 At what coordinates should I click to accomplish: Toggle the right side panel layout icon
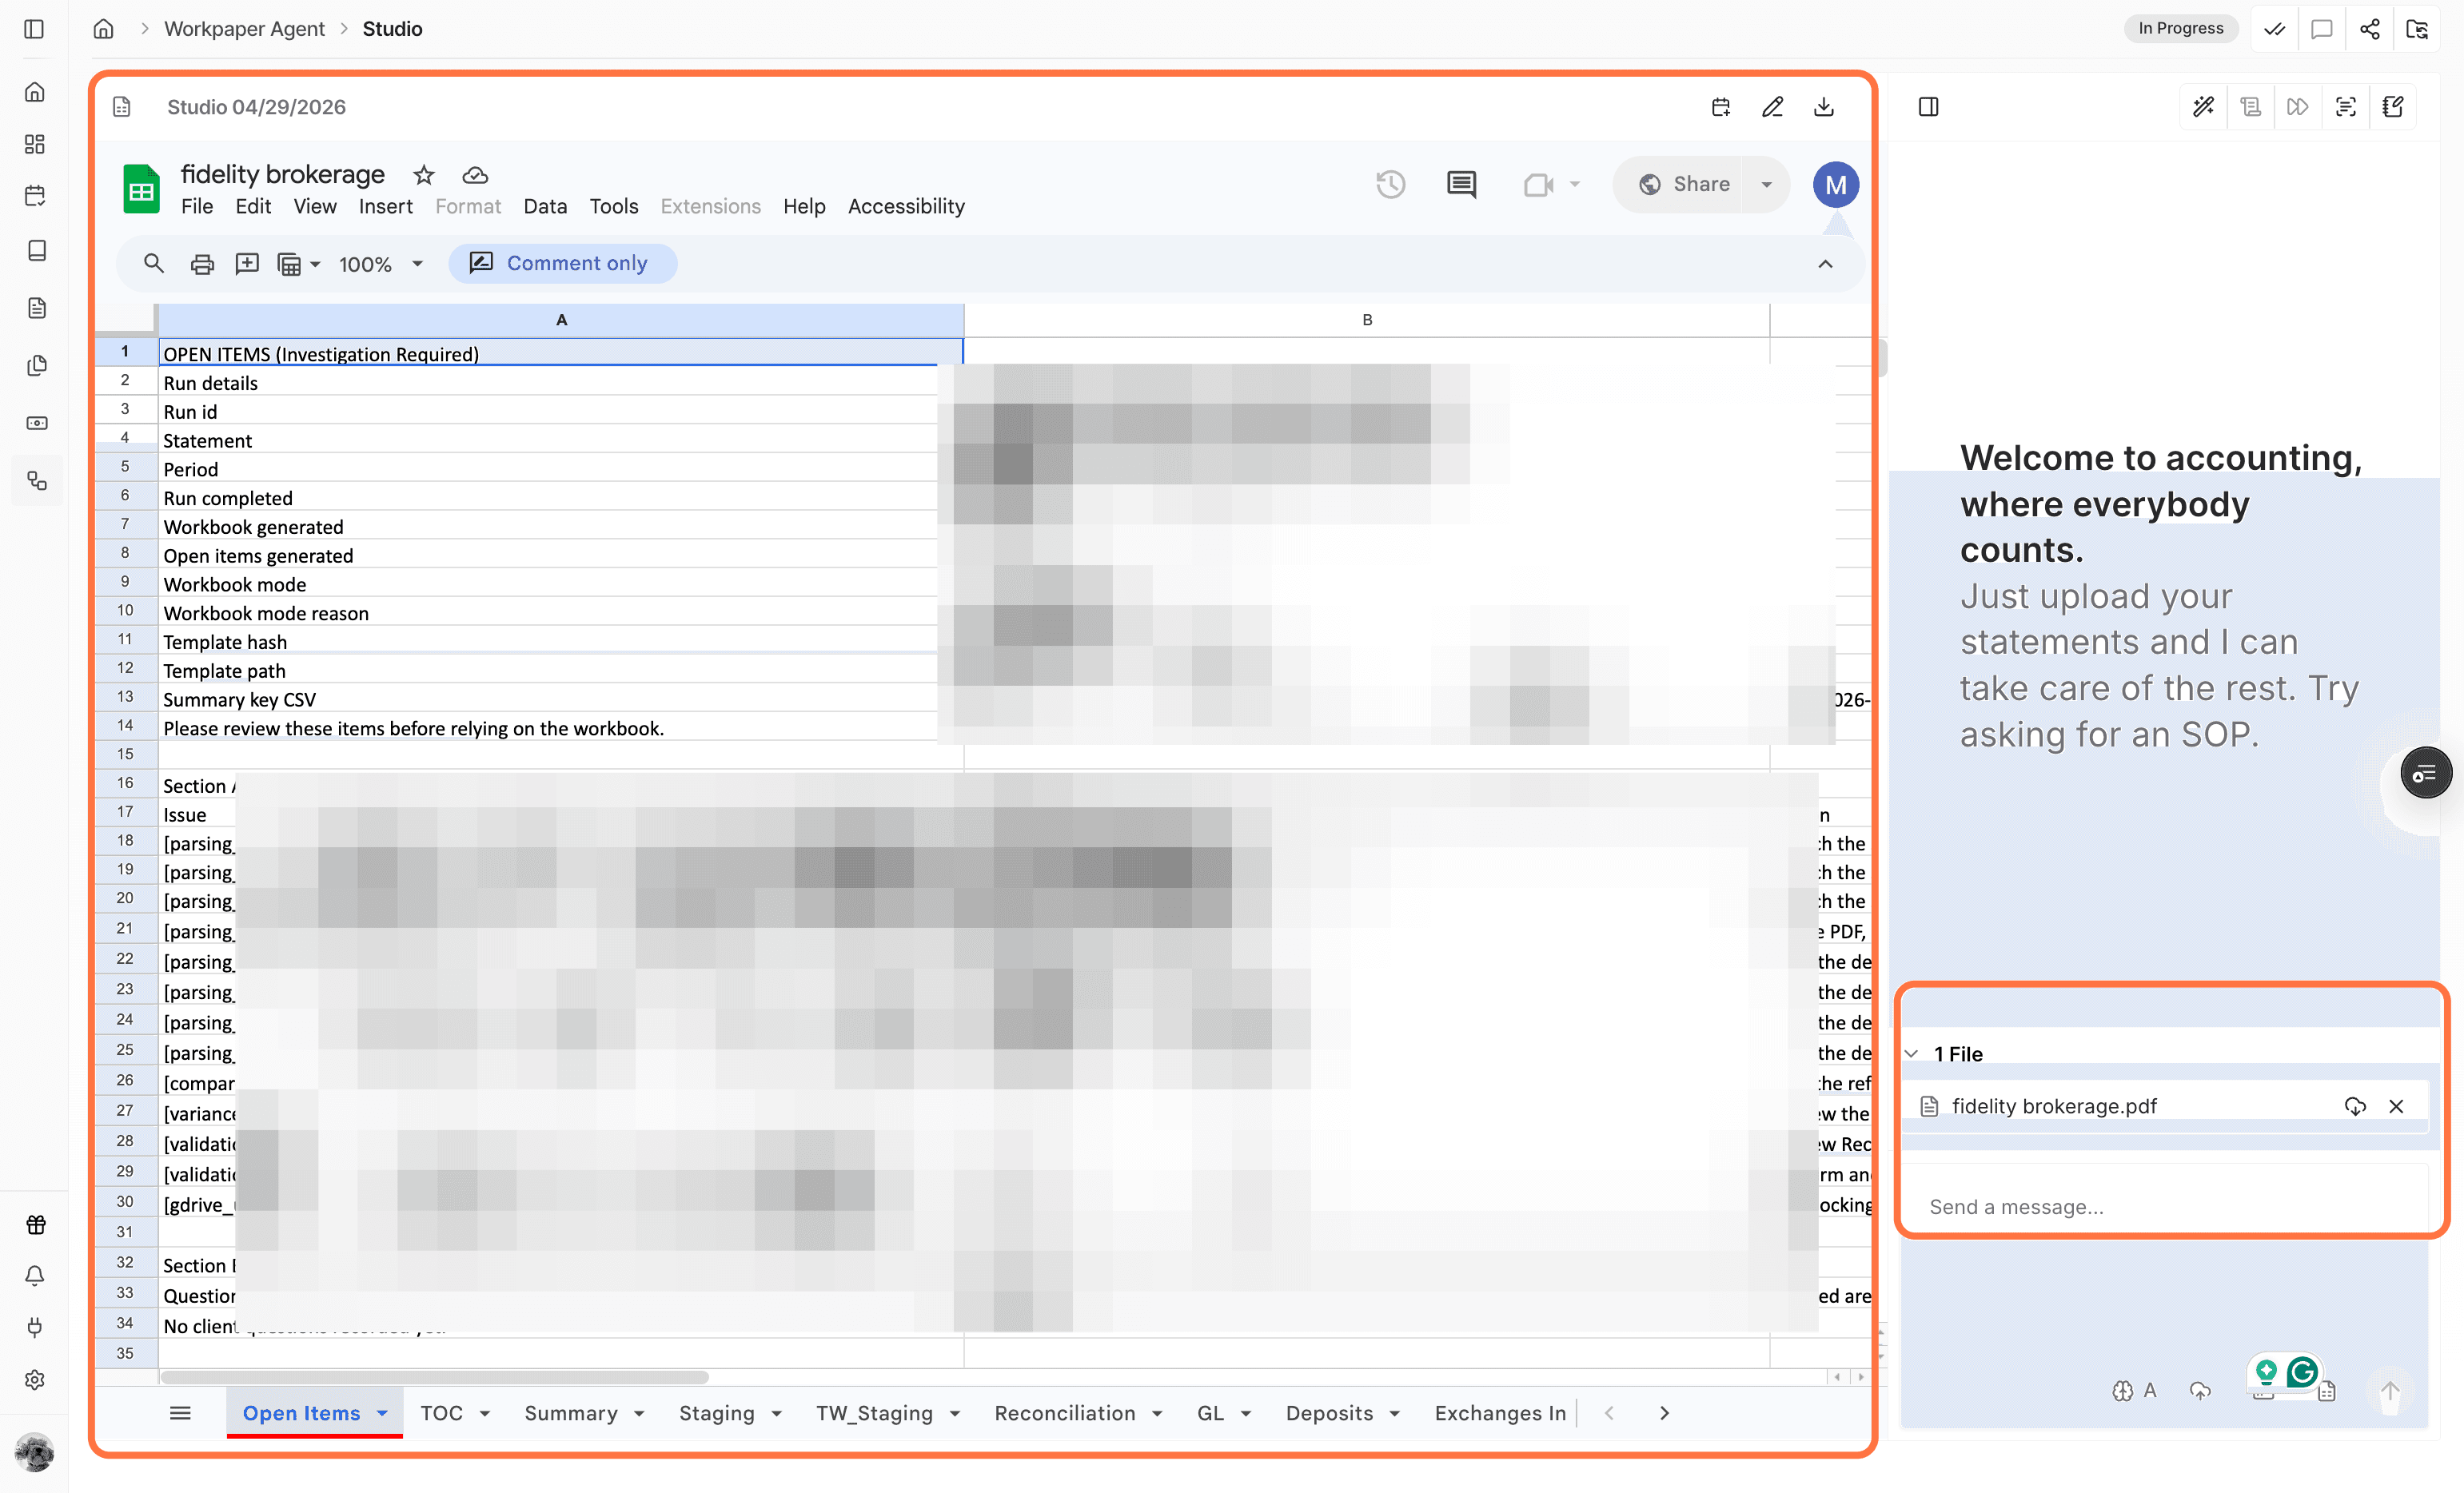pos(1929,107)
